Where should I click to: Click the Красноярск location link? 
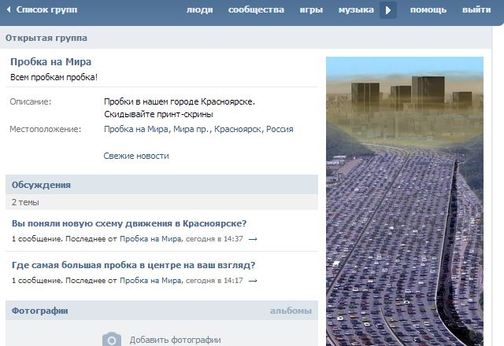(x=239, y=129)
